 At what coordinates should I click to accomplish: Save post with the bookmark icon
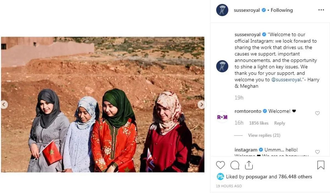[x=321, y=165]
